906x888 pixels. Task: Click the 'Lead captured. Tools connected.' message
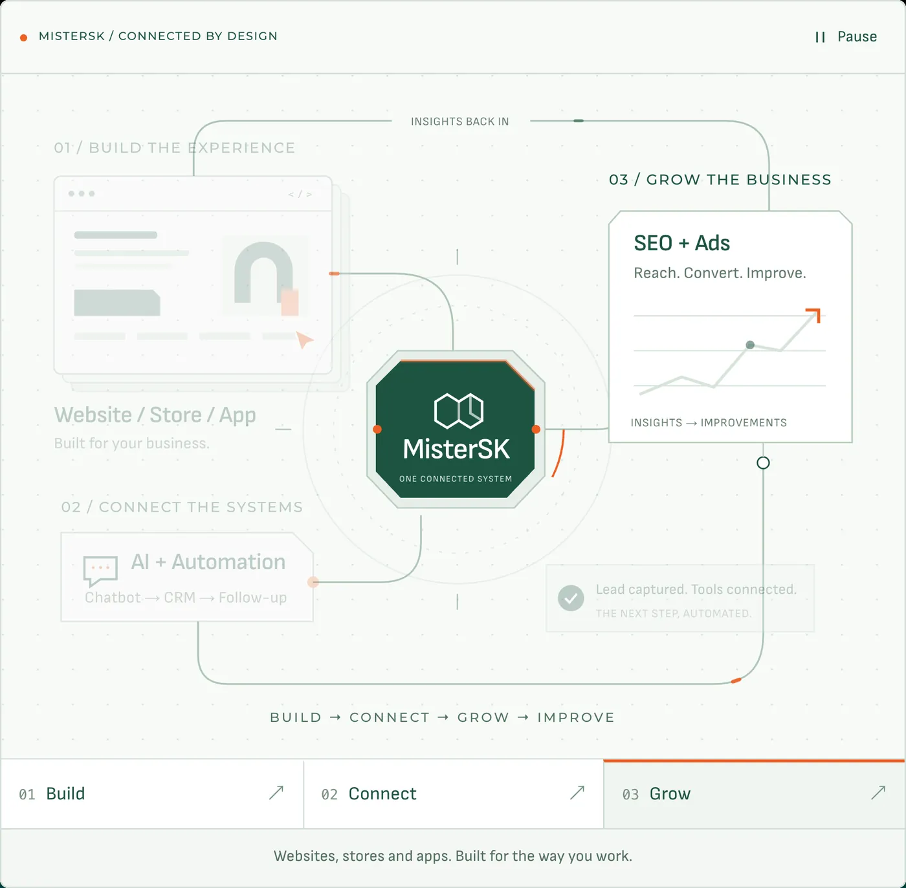click(x=696, y=590)
